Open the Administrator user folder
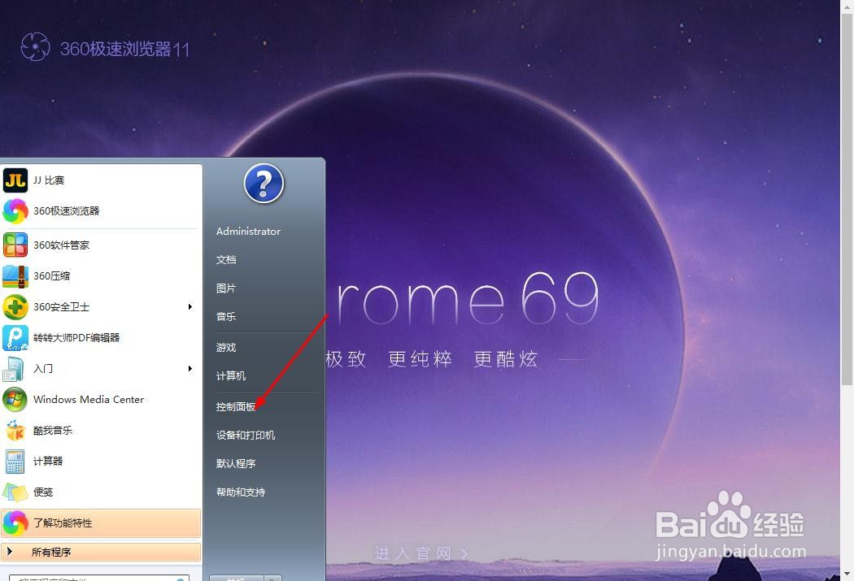This screenshot has width=854, height=581. coord(248,231)
